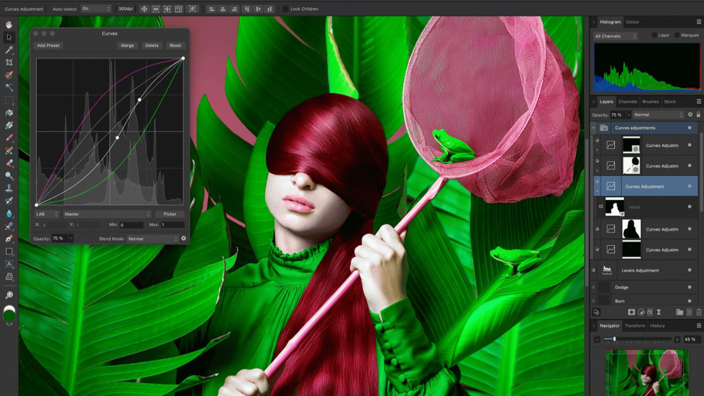Click the Delete Layer trash icon
This screenshot has height=396, width=704.
pyautogui.click(x=699, y=312)
